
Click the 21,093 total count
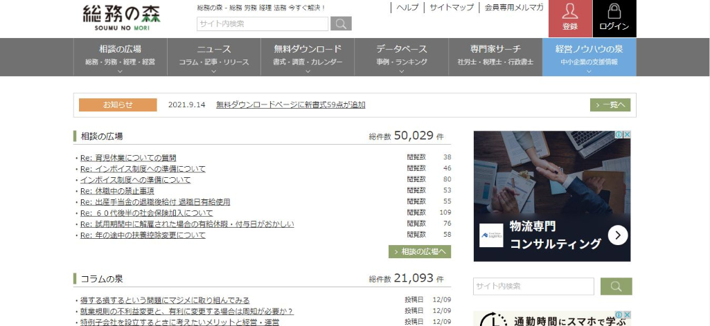coord(414,278)
